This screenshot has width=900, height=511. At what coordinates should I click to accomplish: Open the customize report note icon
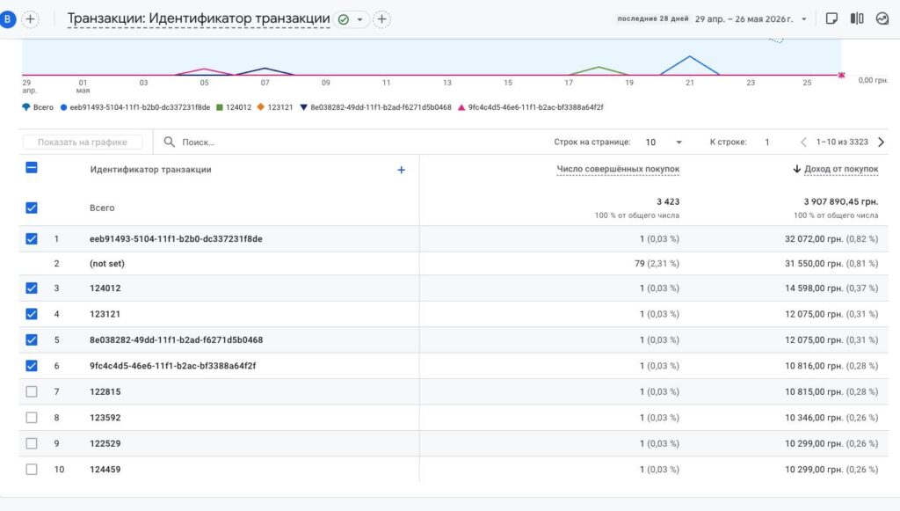[x=831, y=18]
